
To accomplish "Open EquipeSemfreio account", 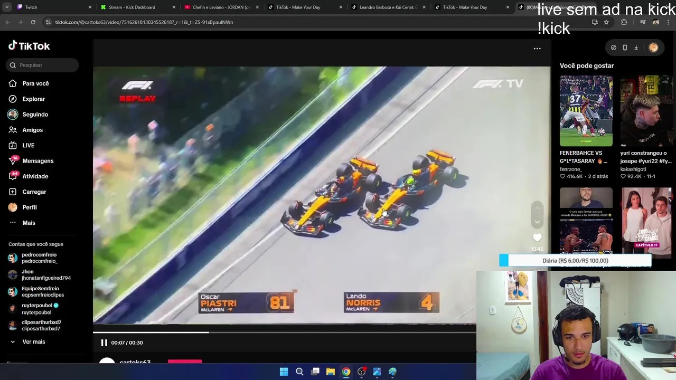I will pos(36,291).
